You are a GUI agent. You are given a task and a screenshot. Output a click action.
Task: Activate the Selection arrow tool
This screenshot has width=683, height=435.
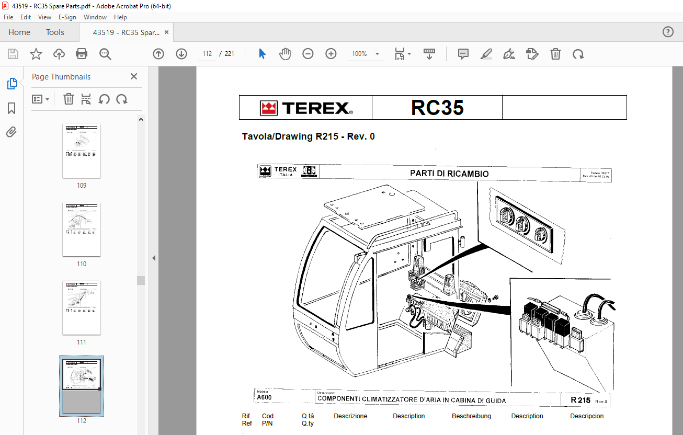coord(263,54)
